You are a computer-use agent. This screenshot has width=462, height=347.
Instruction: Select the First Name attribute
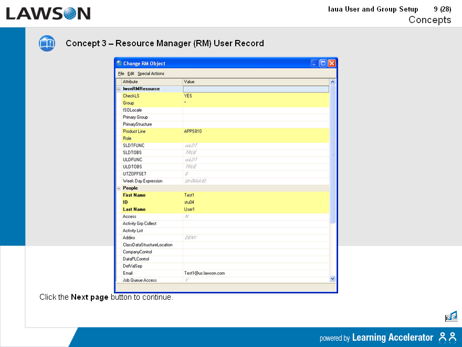click(134, 195)
